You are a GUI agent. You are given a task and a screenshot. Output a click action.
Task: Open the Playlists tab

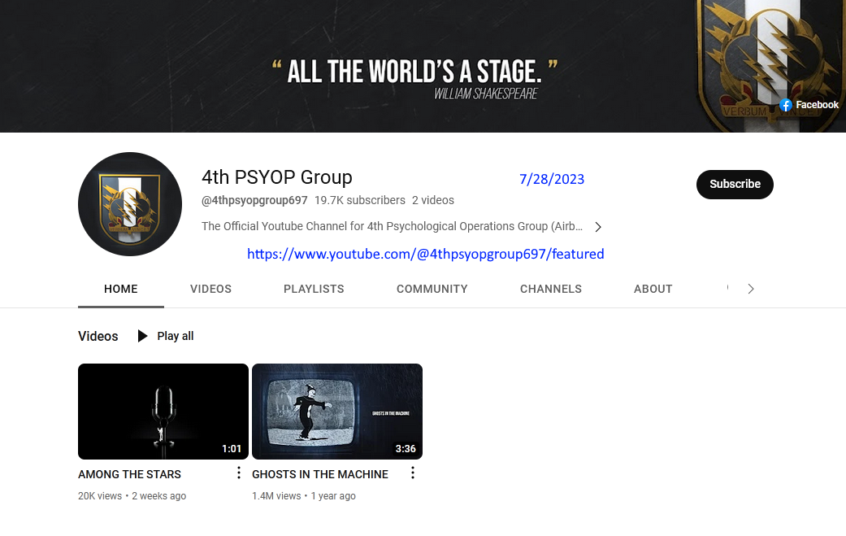314,289
